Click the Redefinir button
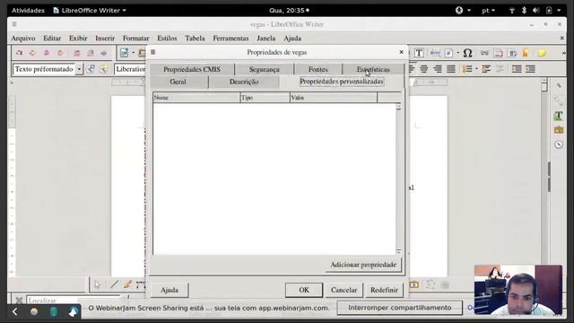The image size is (574, 323). coord(384,290)
